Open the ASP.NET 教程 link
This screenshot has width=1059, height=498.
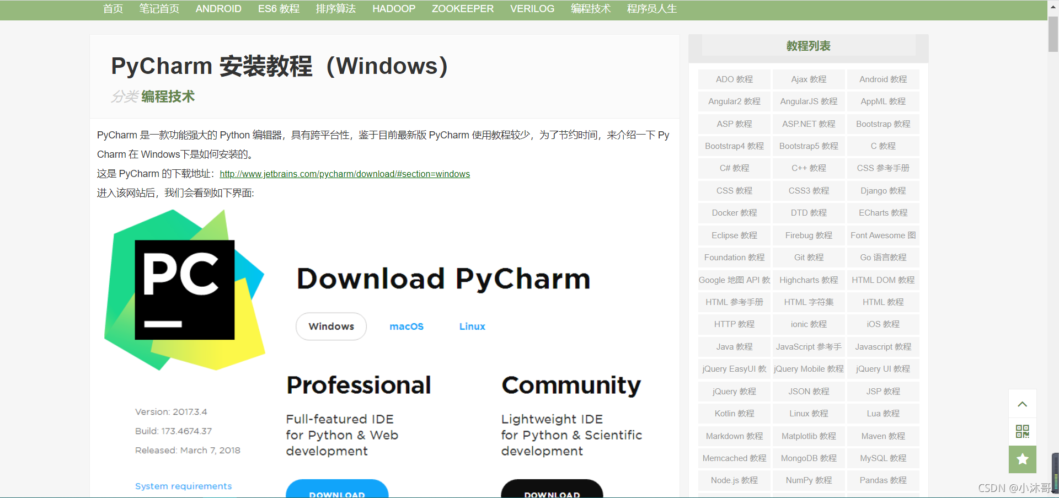pyautogui.click(x=809, y=124)
